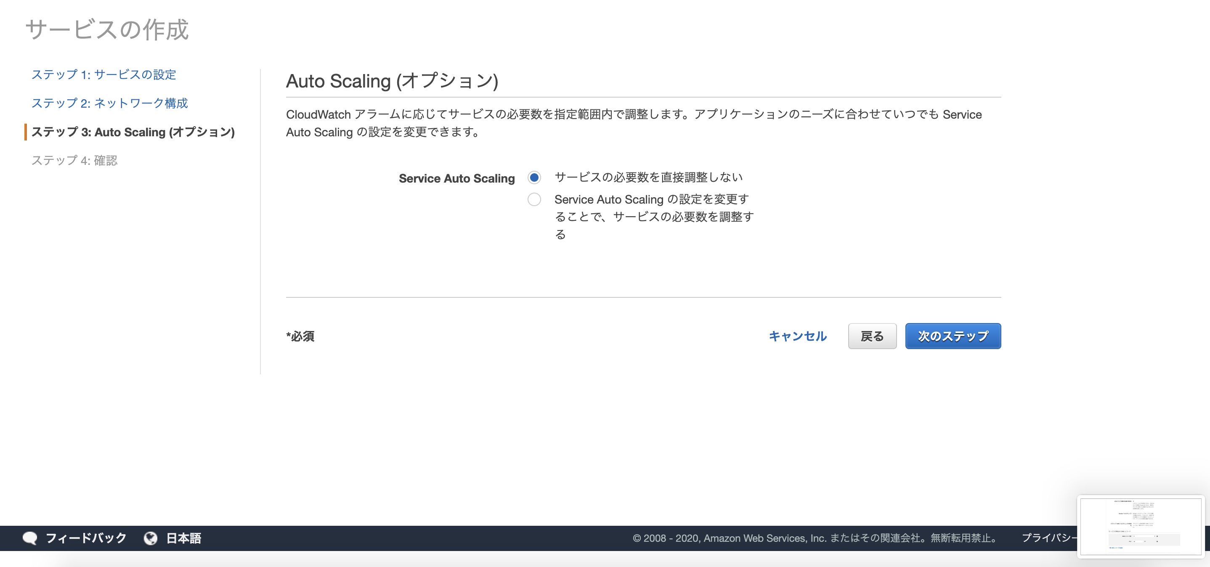1210x567 pixels.
Task: Click the Service Auto Scaling field label
Action: click(x=456, y=178)
